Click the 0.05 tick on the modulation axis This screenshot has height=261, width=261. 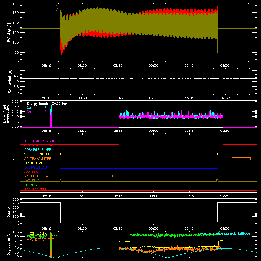(15, 122)
